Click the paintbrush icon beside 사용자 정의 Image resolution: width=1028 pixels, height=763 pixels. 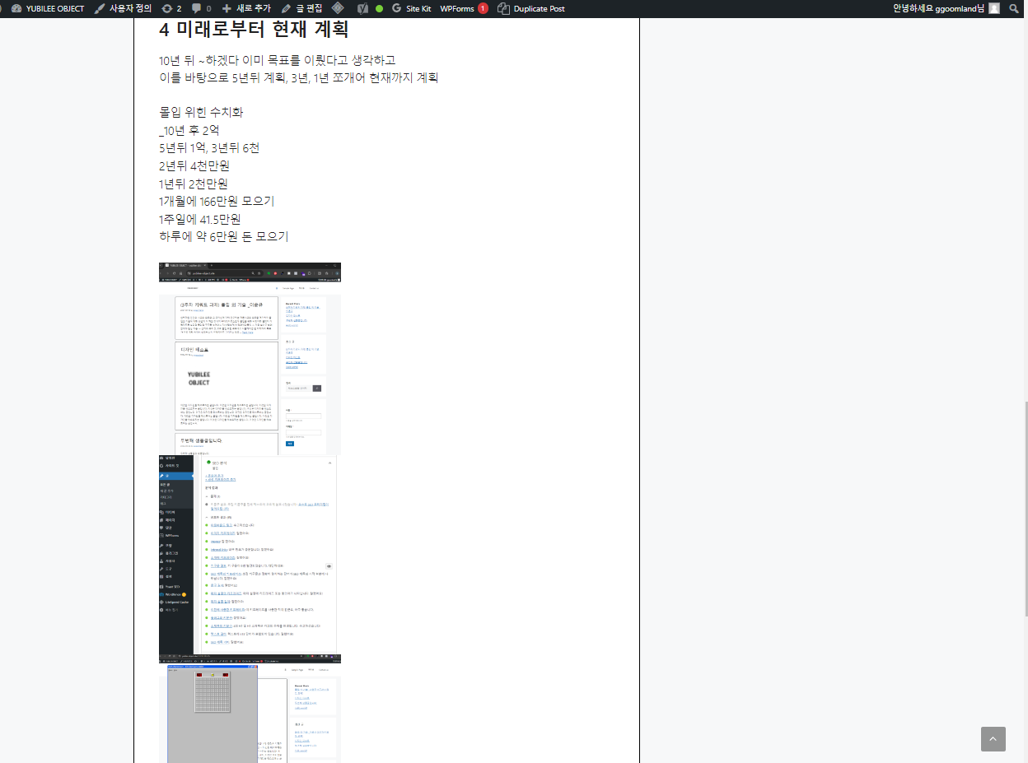pos(100,8)
